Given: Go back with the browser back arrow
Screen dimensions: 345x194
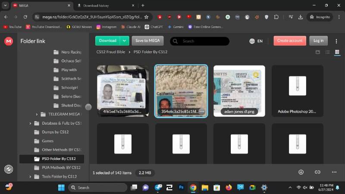Looking at the screenshot, I should click(x=6, y=17).
